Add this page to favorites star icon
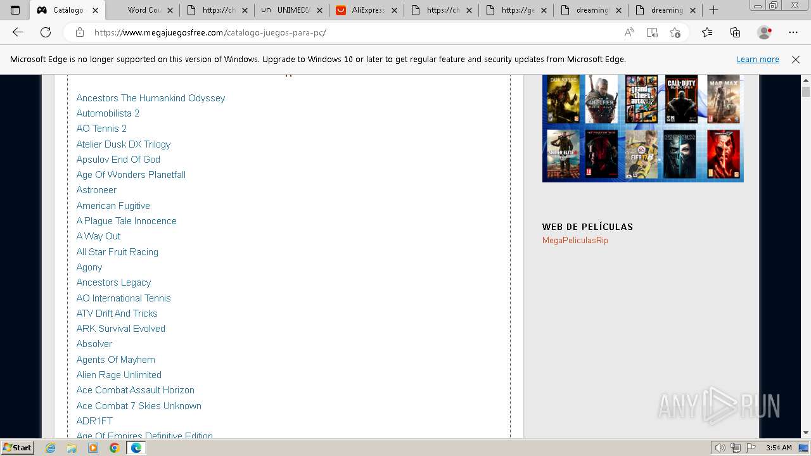811x456 pixels. pyautogui.click(x=675, y=32)
